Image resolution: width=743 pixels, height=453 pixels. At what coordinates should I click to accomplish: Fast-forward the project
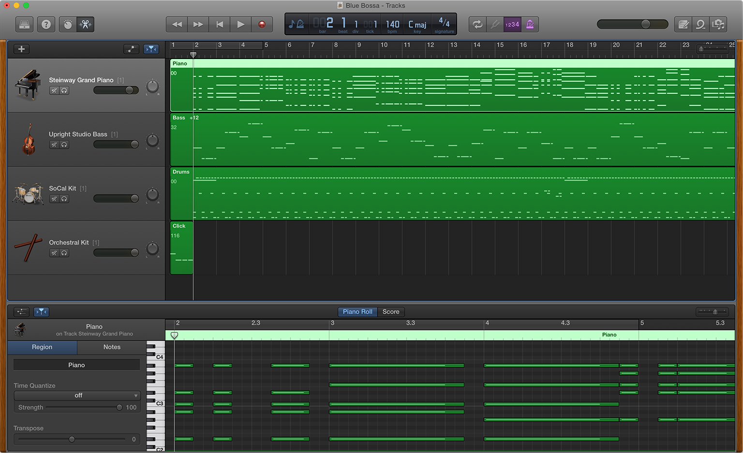click(x=198, y=24)
